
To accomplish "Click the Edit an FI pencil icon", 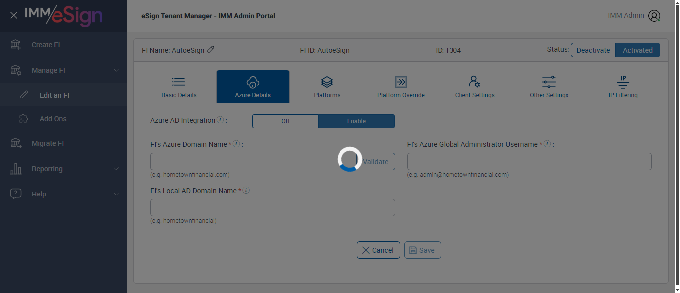I will click(24, 95).
